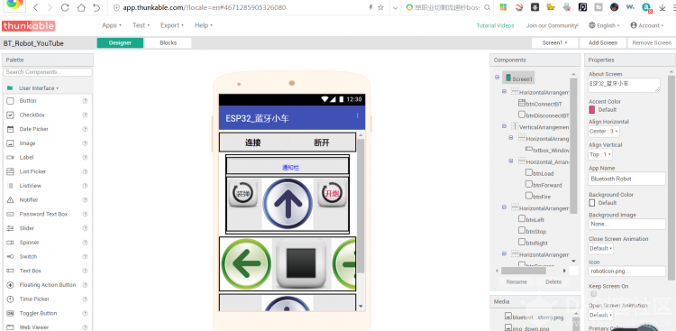Click the ListView palette icon
The height and width of the screenshot is (331, 676).
(10, 186)
